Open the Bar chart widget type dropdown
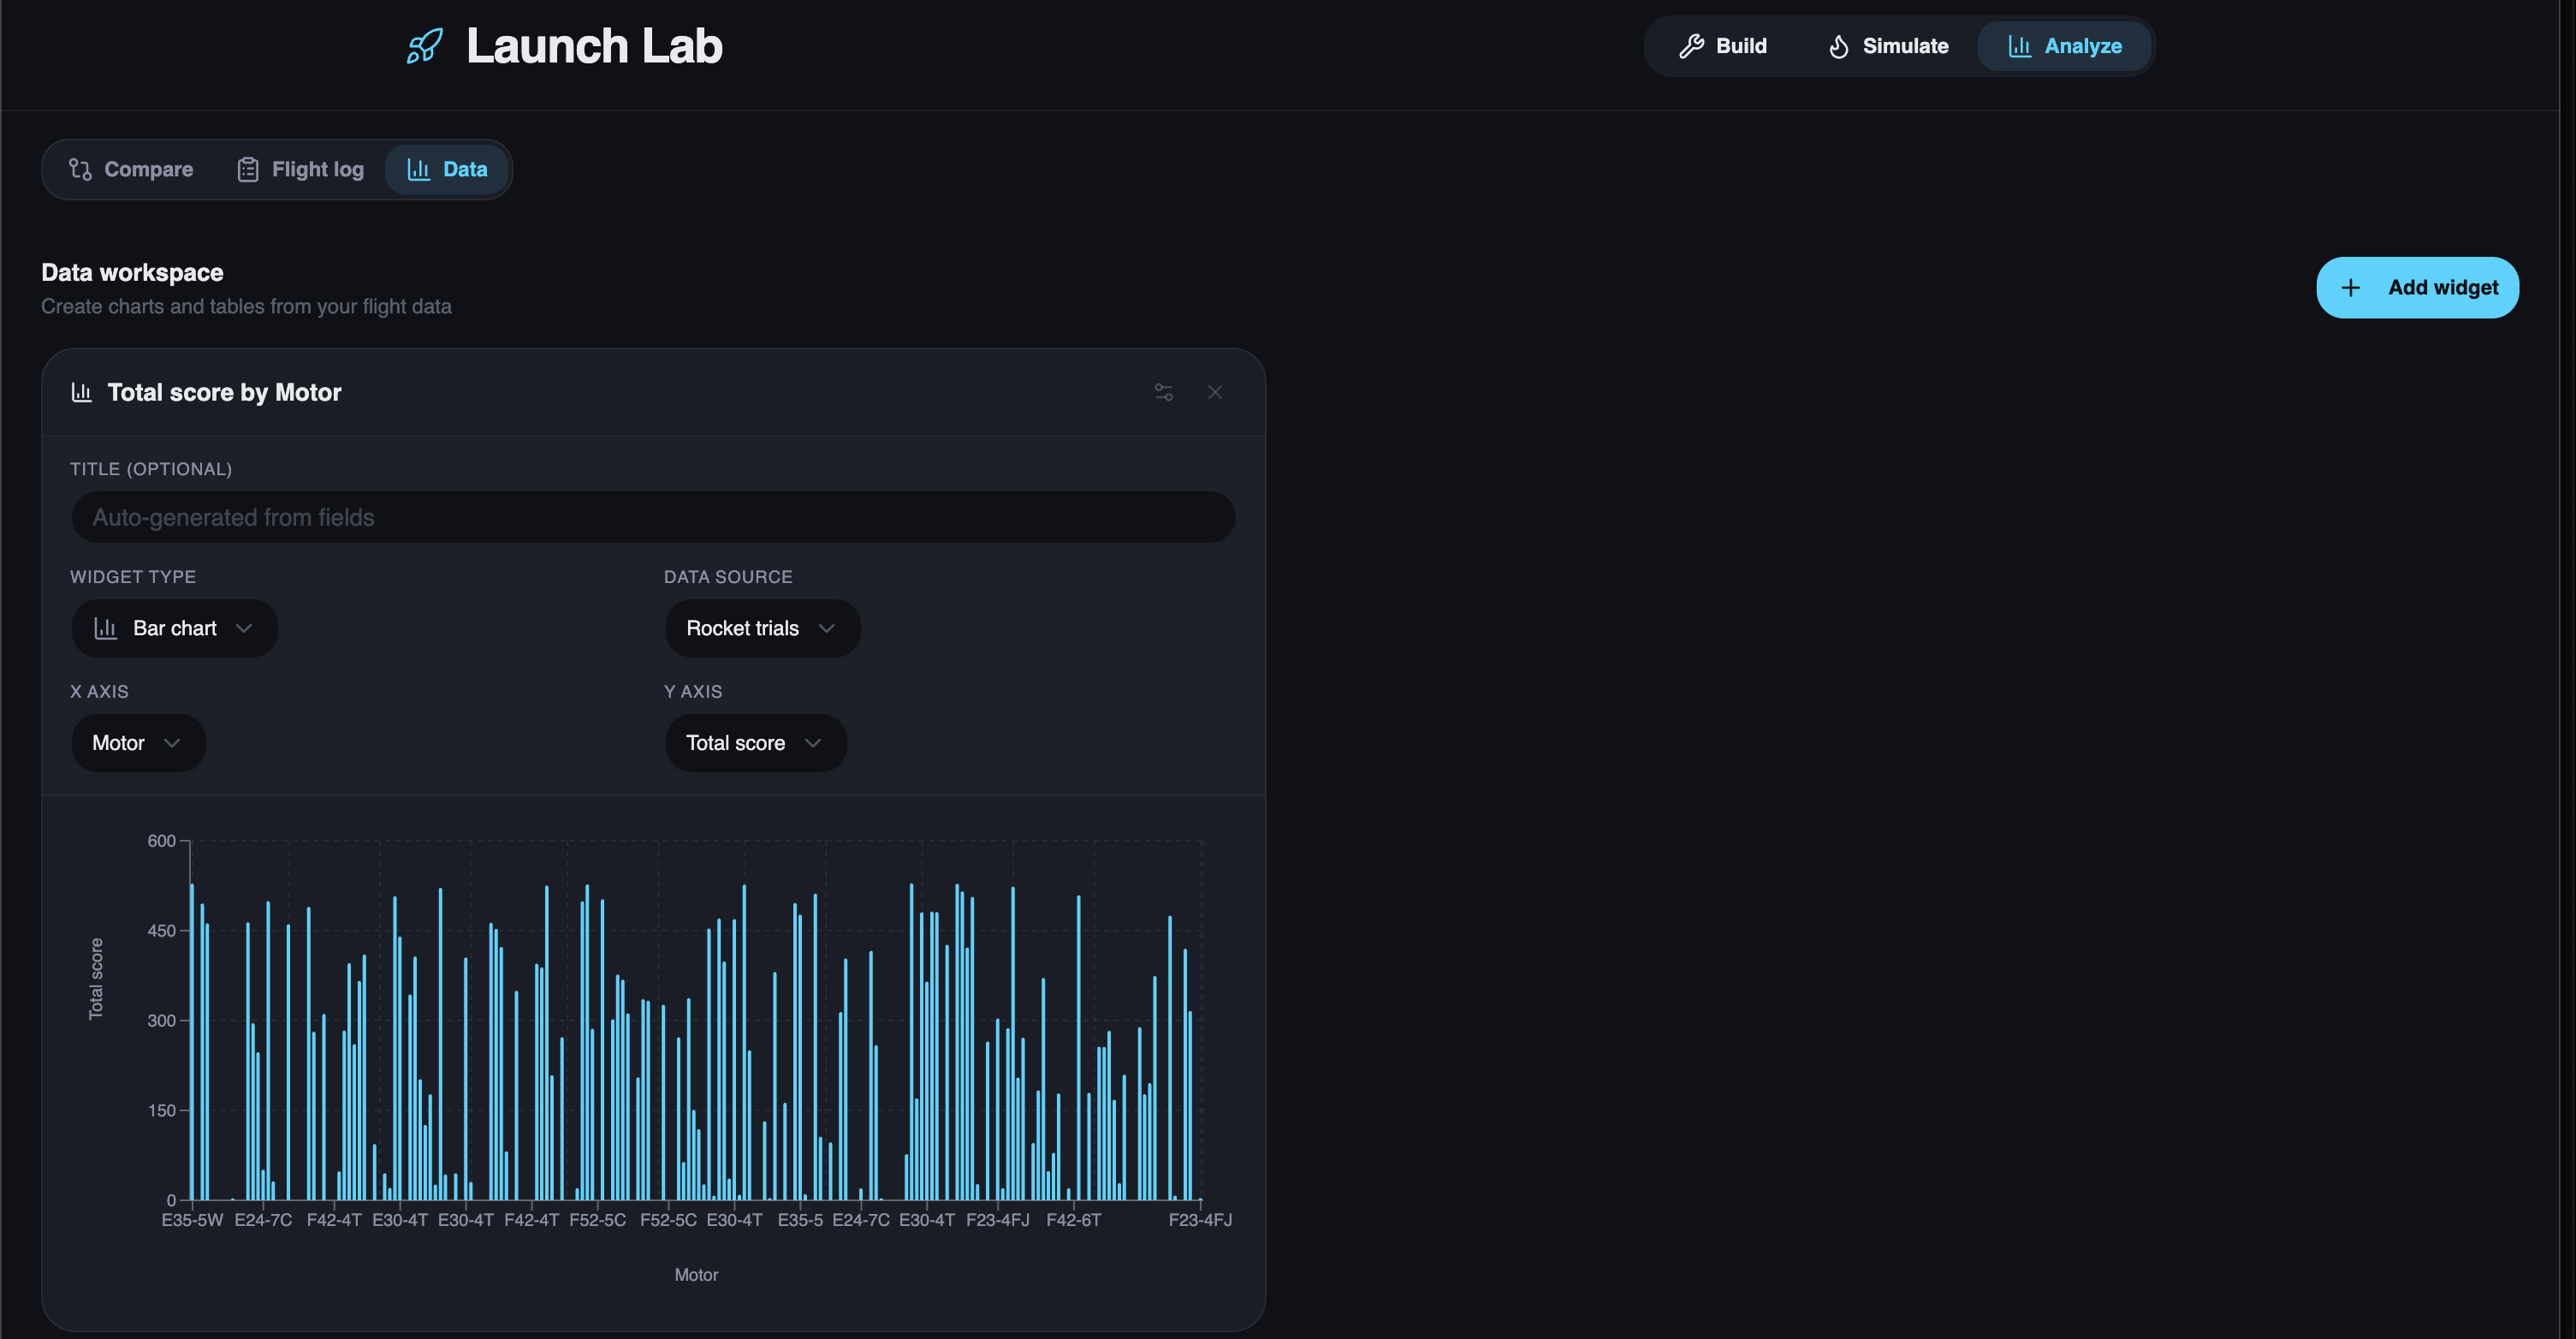This screenshot has width=2576, height=1339. [174, 628]
